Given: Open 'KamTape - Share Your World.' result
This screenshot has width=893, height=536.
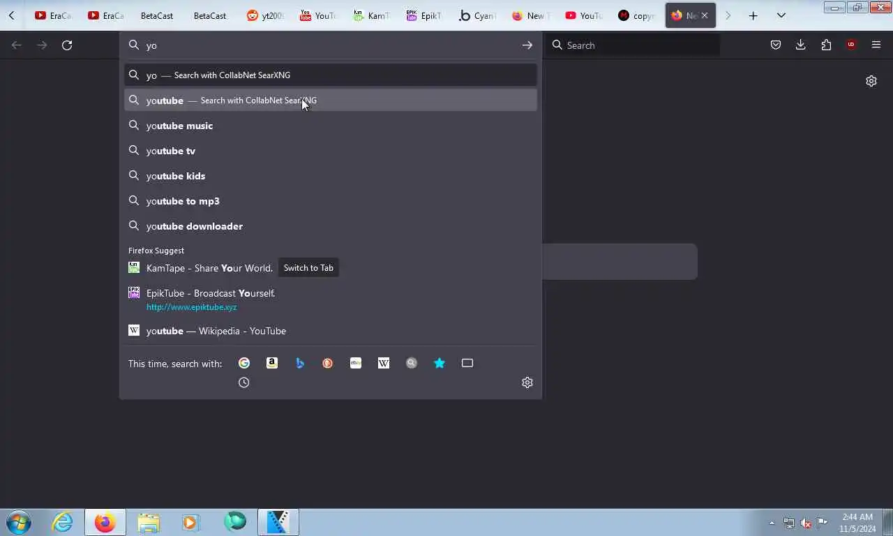Looking at the screenshot, I should click(x=209, y=268).
